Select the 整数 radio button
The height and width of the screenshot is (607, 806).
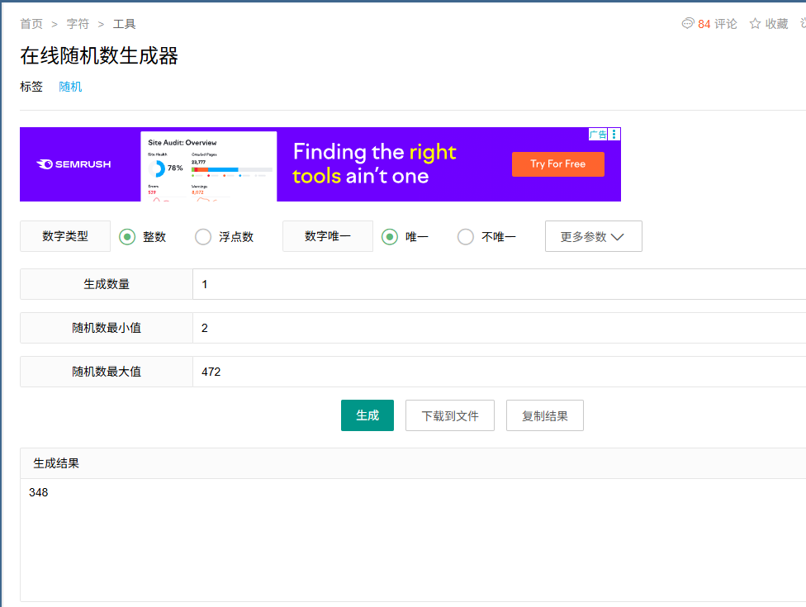tap(127, 237)
